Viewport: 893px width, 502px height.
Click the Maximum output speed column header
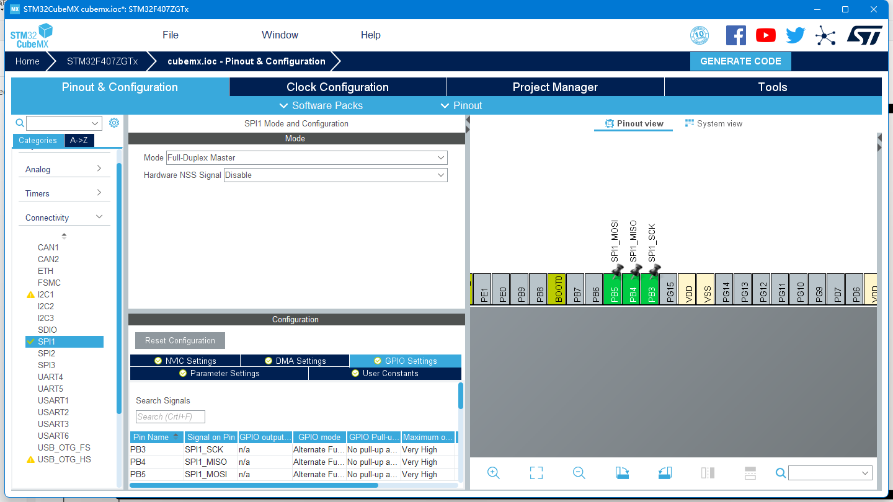(428, 437)
